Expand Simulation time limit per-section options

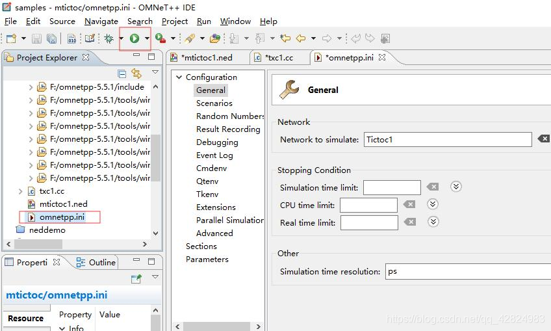pyautogui.click(x=455, y=187)
